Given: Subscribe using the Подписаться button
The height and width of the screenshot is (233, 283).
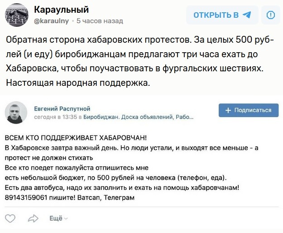Looking at the screenshot, I should tap(248, 110).
